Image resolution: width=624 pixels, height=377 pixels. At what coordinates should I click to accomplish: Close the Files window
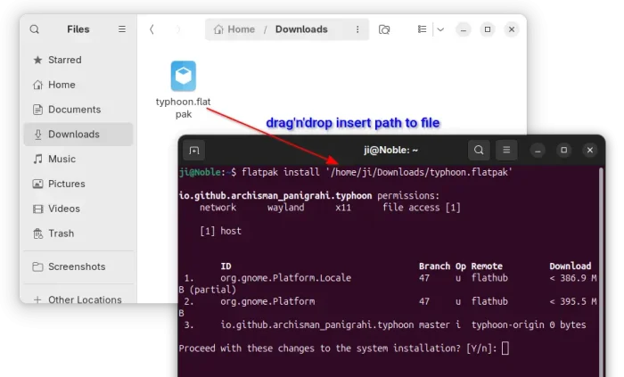512,29
